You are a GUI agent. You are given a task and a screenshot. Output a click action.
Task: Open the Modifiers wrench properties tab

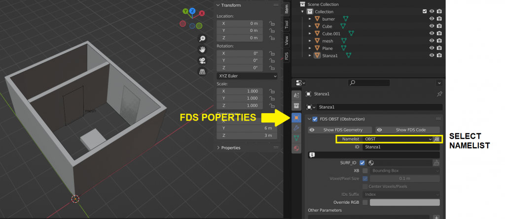click(x=296, y=128)
